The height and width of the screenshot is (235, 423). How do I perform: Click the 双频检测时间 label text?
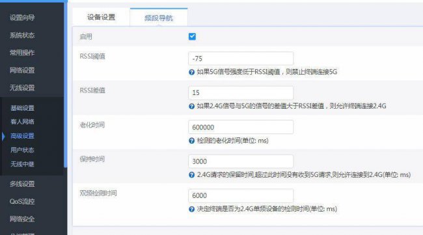[98, 193]
